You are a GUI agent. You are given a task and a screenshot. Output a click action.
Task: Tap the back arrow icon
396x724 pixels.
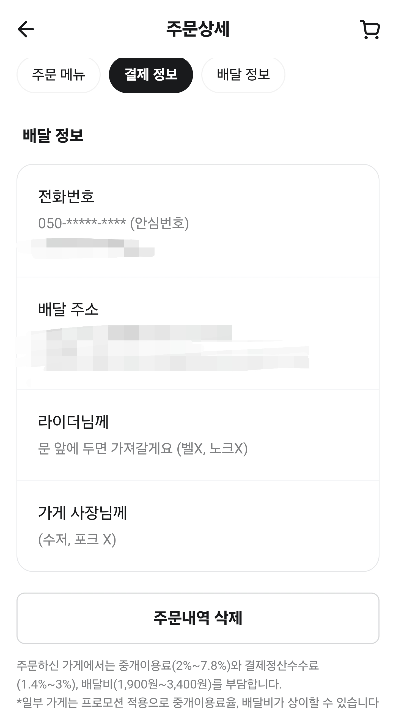(x=26, y=29)
